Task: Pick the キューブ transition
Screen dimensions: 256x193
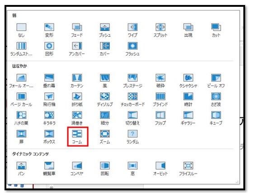Action: pos(216,118)
